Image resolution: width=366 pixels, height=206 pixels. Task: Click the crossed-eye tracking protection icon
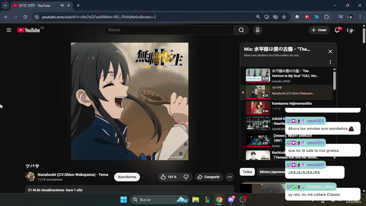pos(275,17)
